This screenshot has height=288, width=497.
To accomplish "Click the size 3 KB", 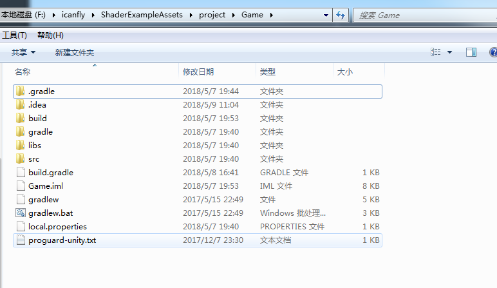I will pyautogui.click(x=371, y=213).
